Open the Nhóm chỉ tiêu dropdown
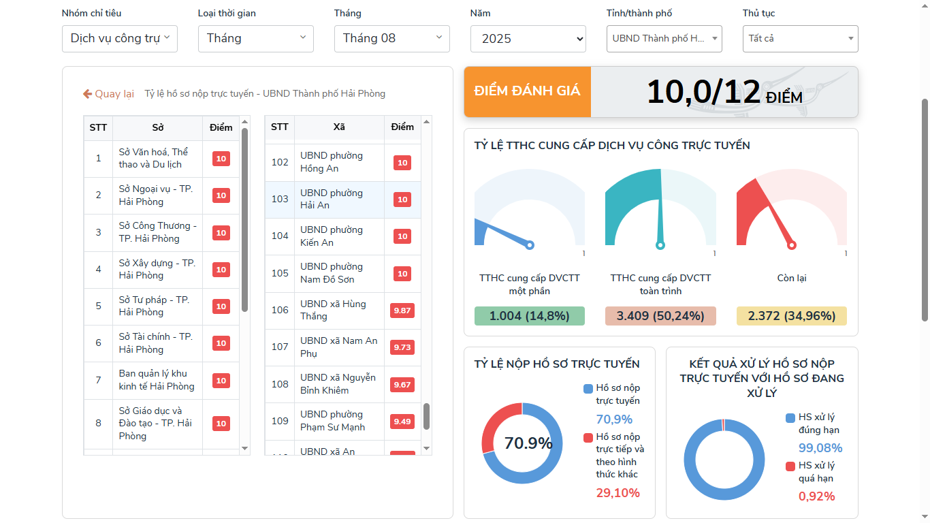Viewport: 930px width, 523px height. tap(120, 39)
